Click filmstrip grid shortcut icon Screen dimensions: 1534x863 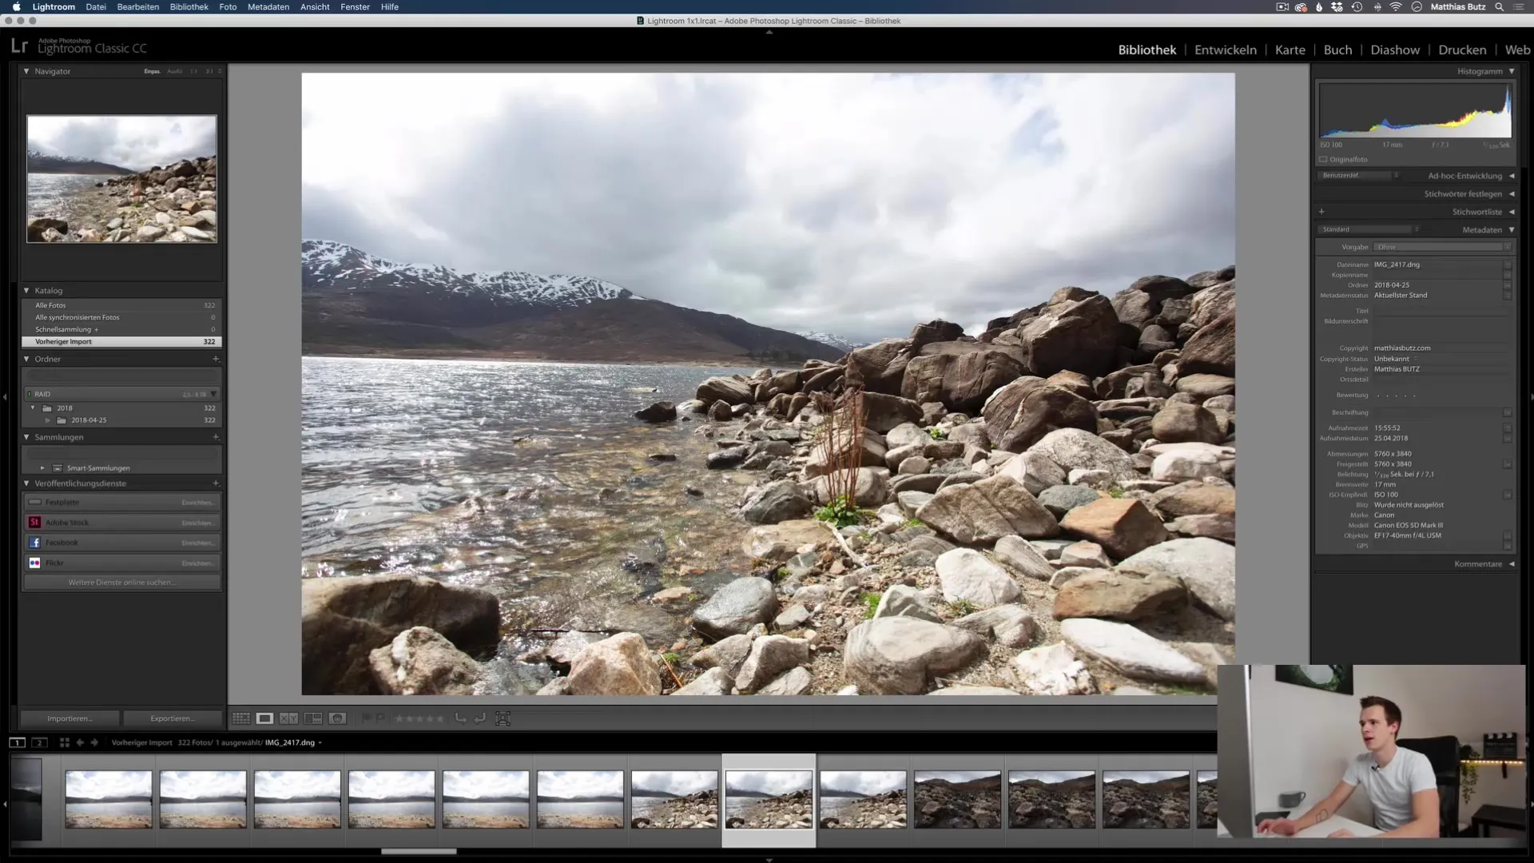click(x=65, y=742)
